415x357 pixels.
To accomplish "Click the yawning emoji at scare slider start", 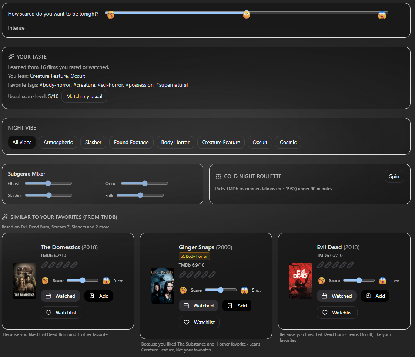I will pos(111,15).
